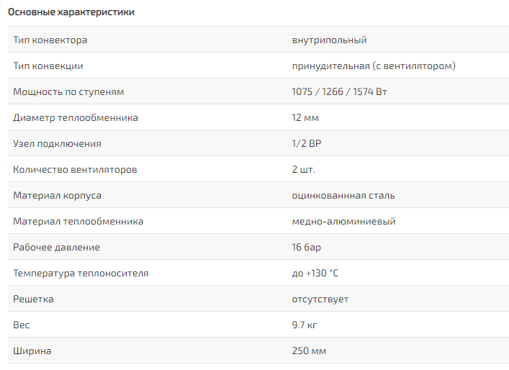Click the "Материал корпуса" label

coord(58,196)
